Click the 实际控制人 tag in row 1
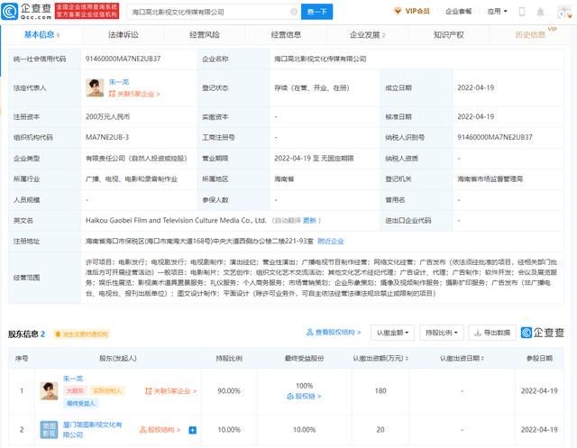The image size is (577, 448). [x=107, y=390]
